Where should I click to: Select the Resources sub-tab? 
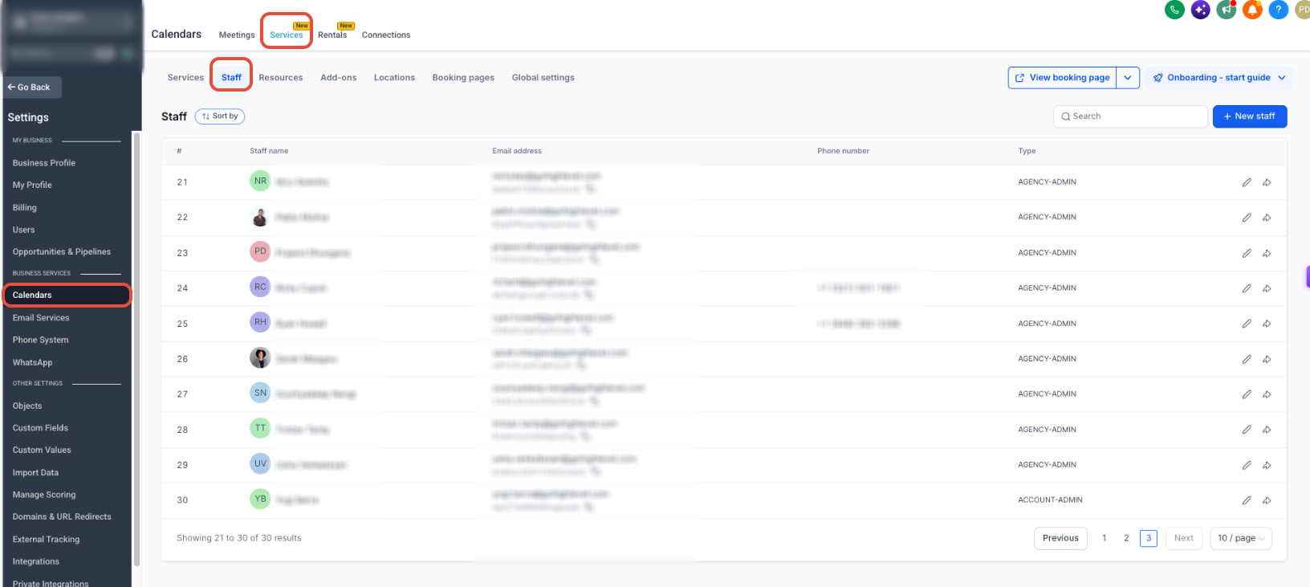coord(281,78)
